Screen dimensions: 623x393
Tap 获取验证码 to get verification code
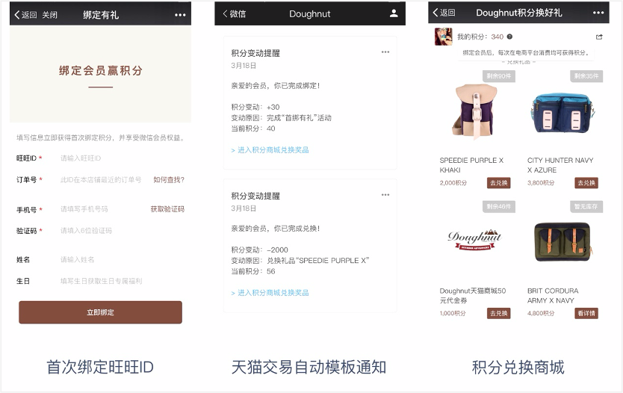click(167, 209)
